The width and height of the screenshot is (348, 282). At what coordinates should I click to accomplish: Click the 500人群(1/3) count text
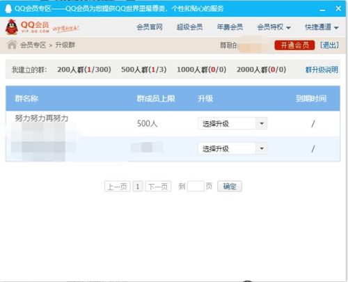click(x=144, y=70)
